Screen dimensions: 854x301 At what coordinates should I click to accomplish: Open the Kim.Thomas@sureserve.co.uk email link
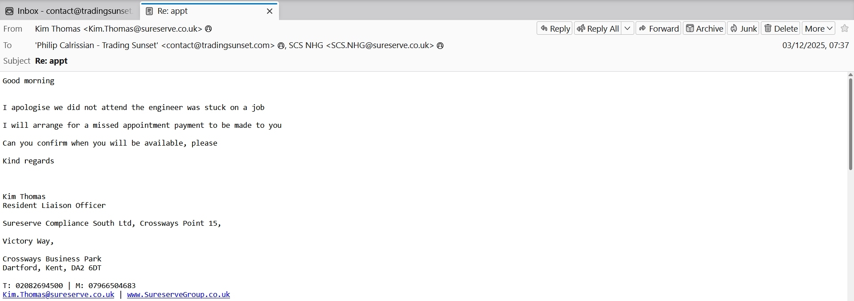pos(58,294)
